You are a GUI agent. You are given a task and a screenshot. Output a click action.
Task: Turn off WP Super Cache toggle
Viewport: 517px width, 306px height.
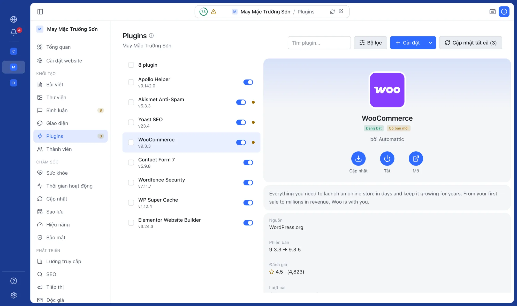pyautogui.click(x=248, y=203)
